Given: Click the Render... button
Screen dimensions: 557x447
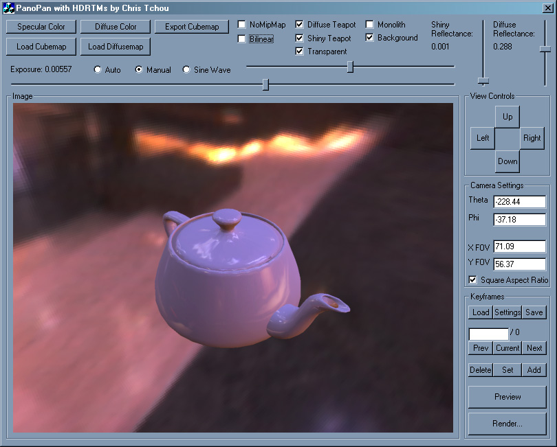Looking at the screenshot, I should coord(507,424).
